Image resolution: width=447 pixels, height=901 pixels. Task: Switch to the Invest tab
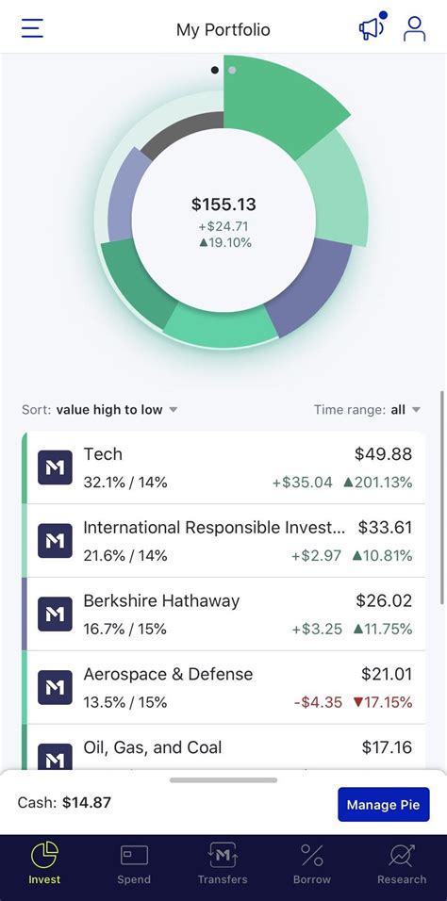coord(44,863)
